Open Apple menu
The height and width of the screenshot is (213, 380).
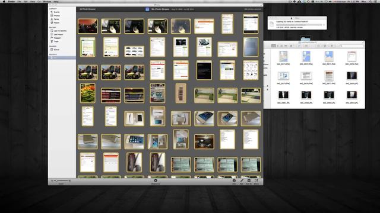pos(4,1)
